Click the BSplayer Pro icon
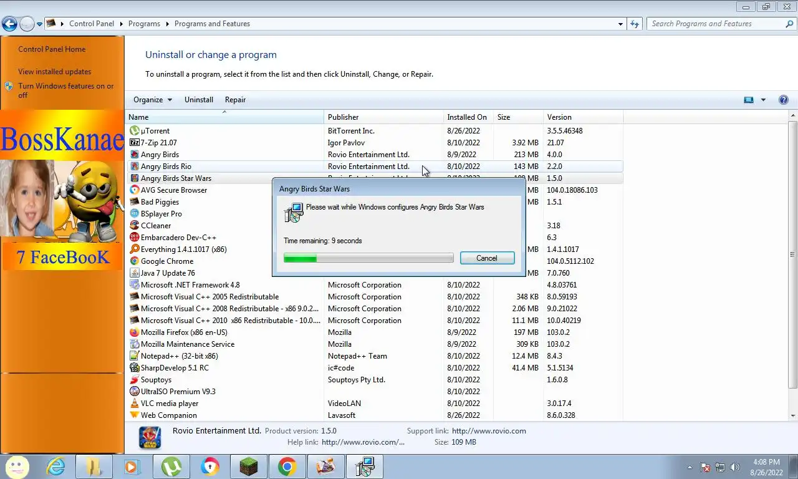This screenshot has height=479, width=798. [x=135, y=214]
